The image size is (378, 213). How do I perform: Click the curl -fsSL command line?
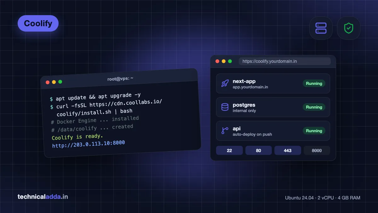tap(106, 104)
